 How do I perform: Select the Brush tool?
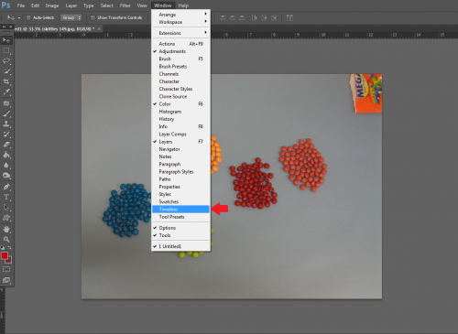(6, 113)
